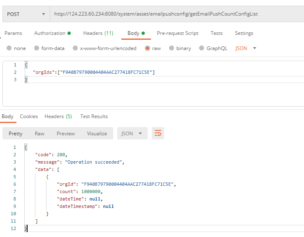Switch to the Params tab
This screenshot has height=237, width=304.
pos(13,33)
